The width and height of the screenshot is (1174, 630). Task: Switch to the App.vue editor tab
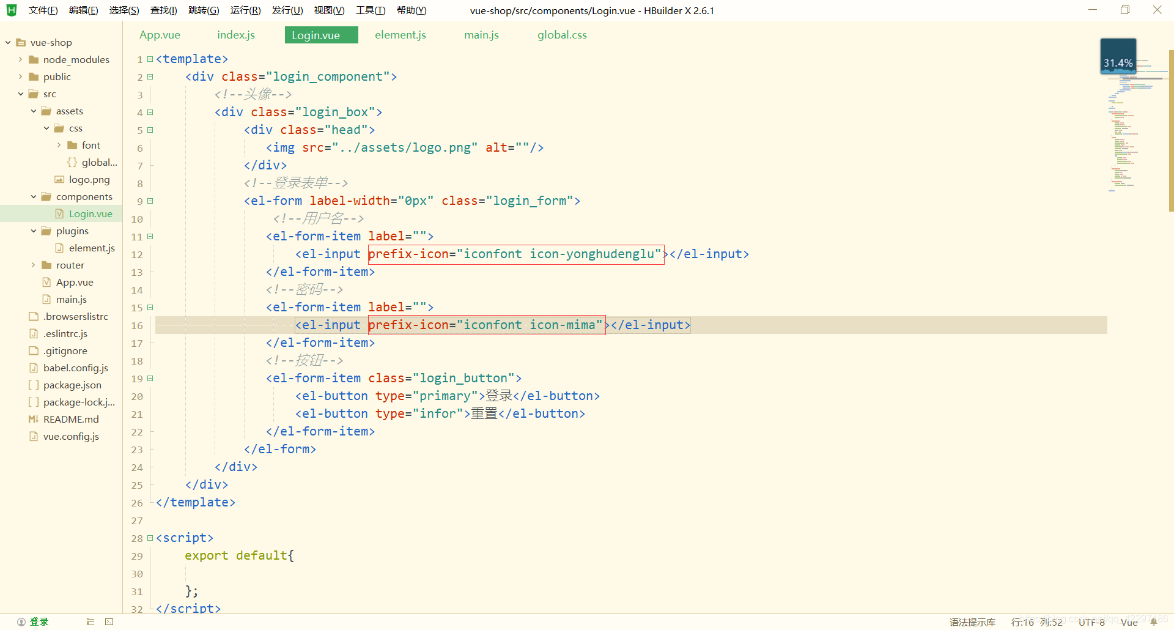(x=160, y=35)
